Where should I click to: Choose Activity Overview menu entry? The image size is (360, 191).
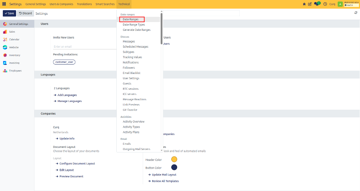[134, 122]
